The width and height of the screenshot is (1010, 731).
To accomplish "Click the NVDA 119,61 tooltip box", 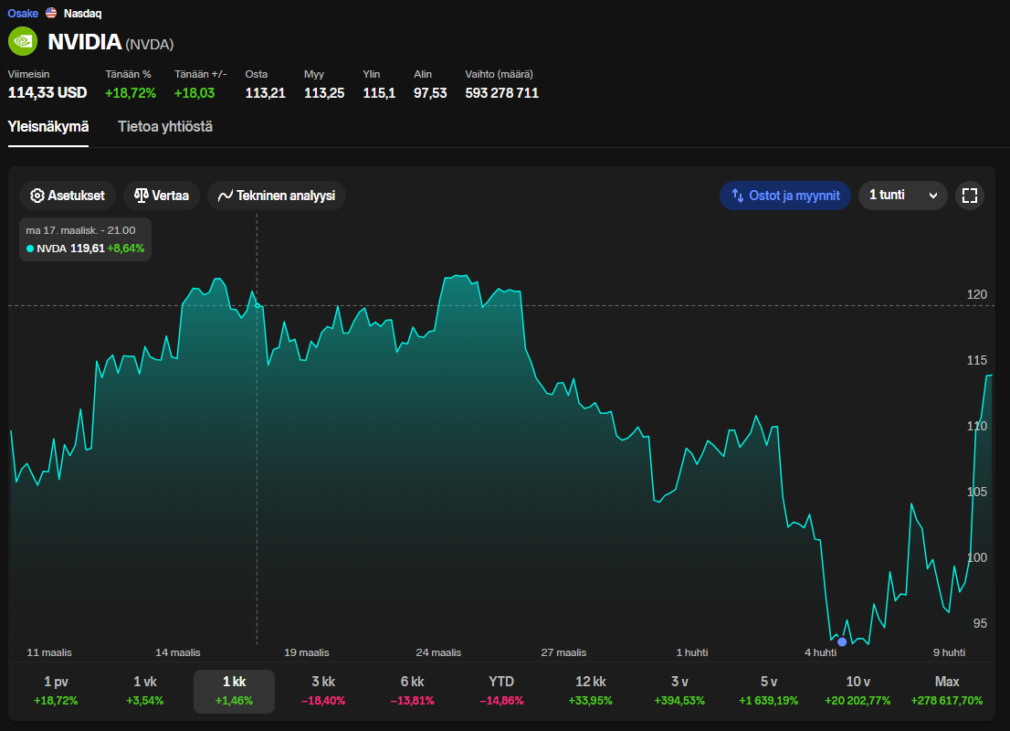I will click(x=86, y=239).
